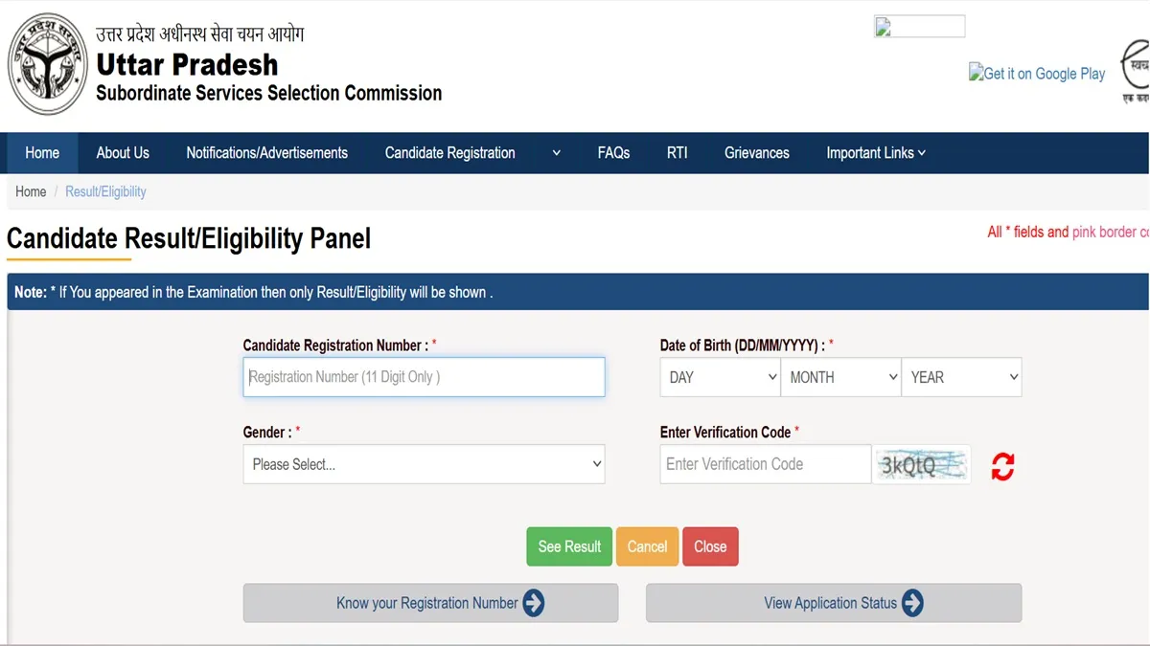Screen dimensions: 1150x646
Task: Refresh the captcha verification code
Action: pyautogui.click(x=1002, y=466)
